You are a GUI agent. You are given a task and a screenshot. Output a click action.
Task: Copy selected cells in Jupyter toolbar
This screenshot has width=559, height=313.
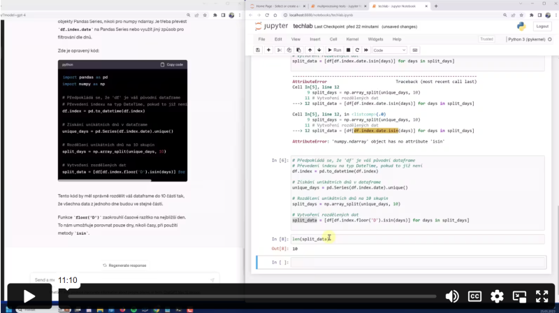tap(289, 50)
